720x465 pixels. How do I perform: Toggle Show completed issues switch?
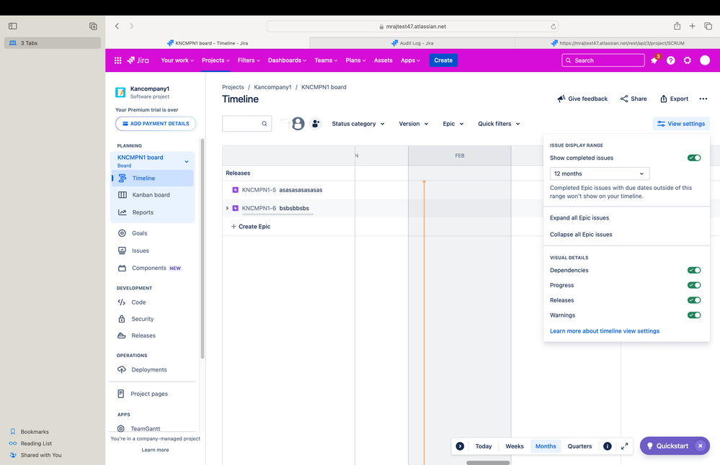[x=694, y=158]
